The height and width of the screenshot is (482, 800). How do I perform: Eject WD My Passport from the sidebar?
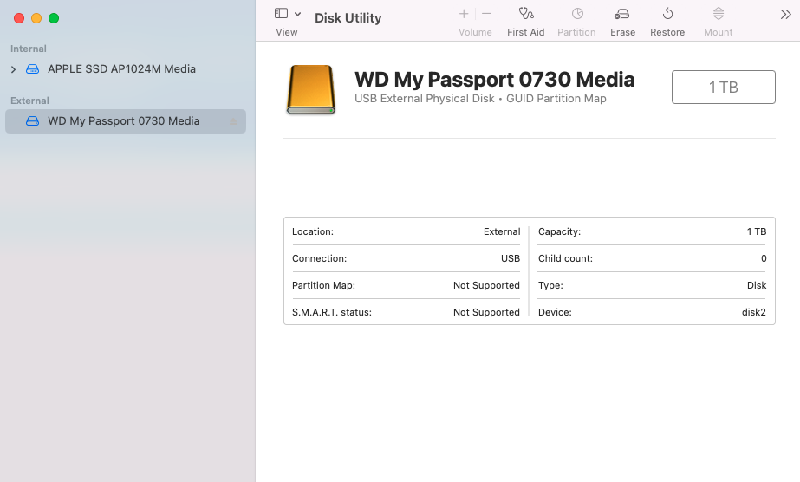pos(233,121)
